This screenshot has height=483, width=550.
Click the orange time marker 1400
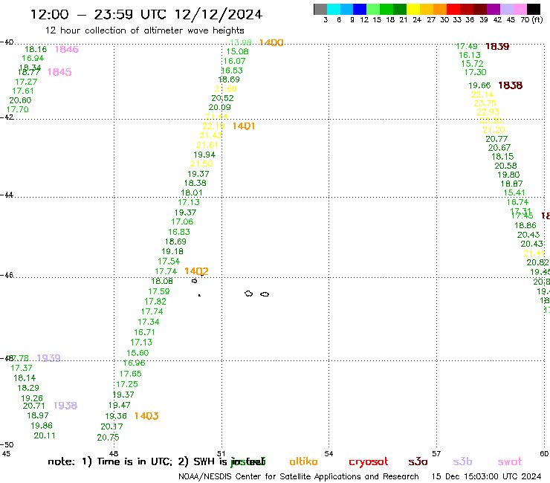tap(271, 42)
